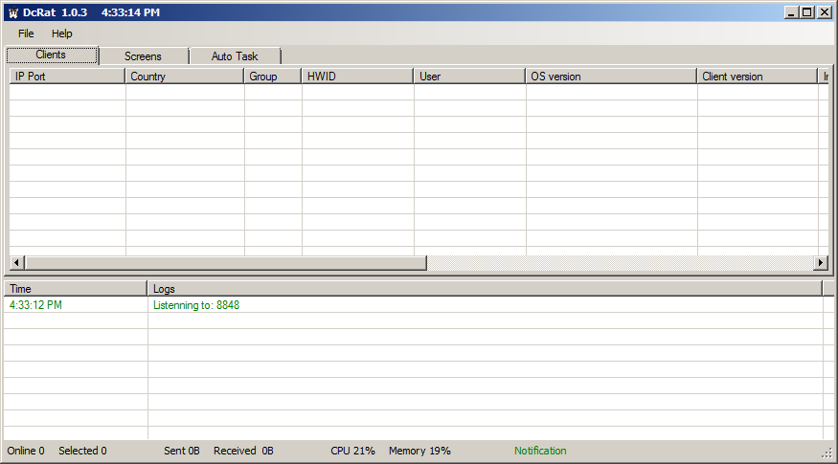Click the Time column header in logs
Screen dimensions: 838x464
pyautogui.click(x=75, y=288)
